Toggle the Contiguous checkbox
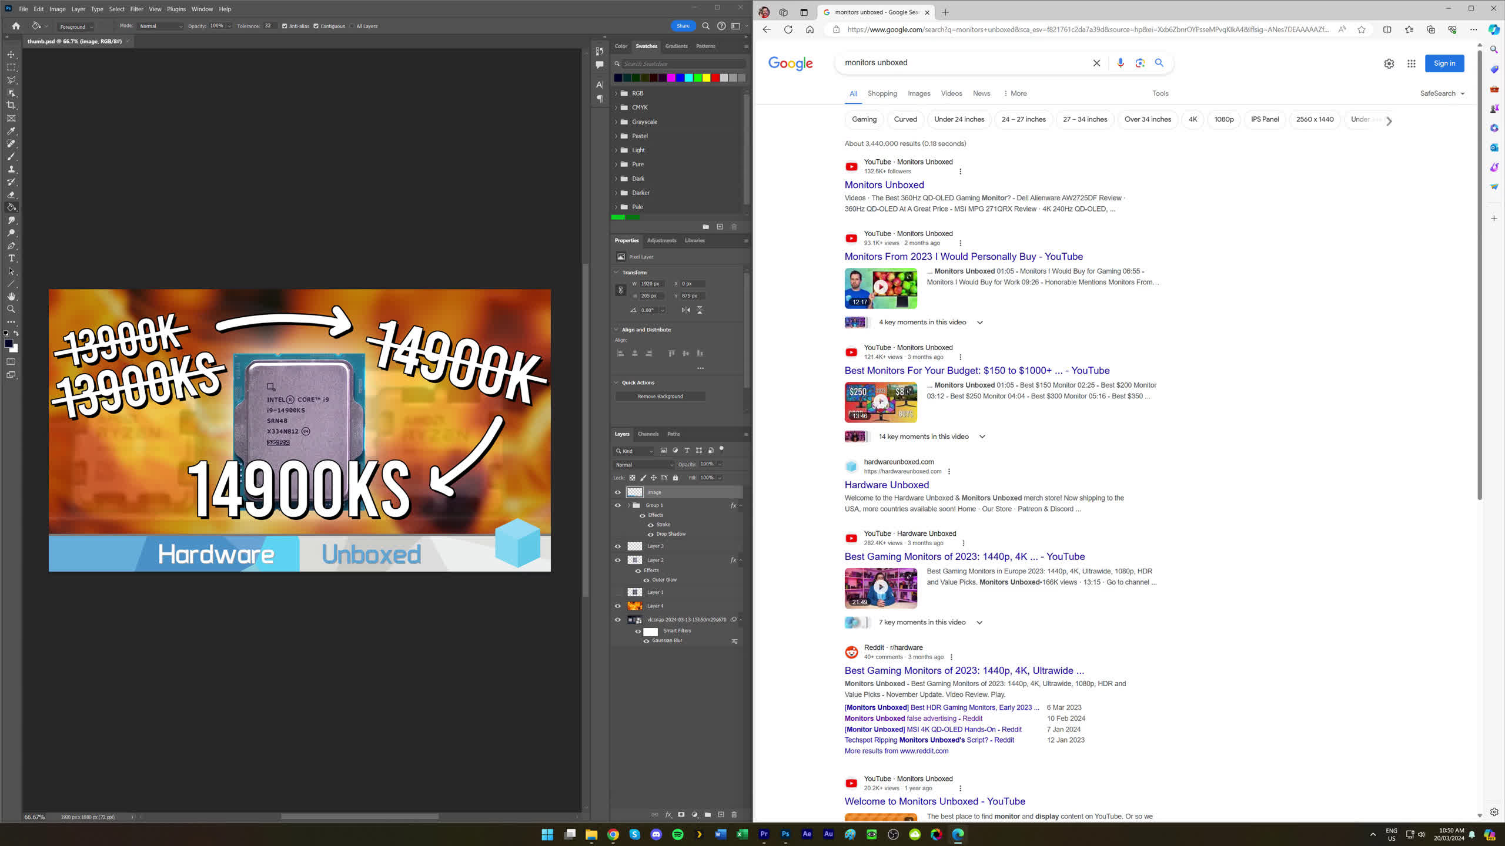1505x846 pixels. coord(316,26)
